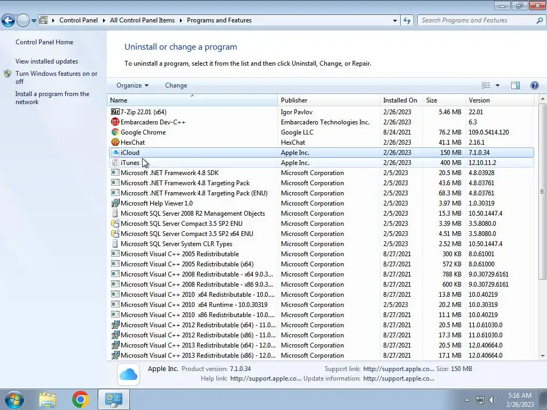This screenshot has width=547, height=410.
Task: Click the Embarcadero Dev-C++ icon
Action: [x=115, y=122]
